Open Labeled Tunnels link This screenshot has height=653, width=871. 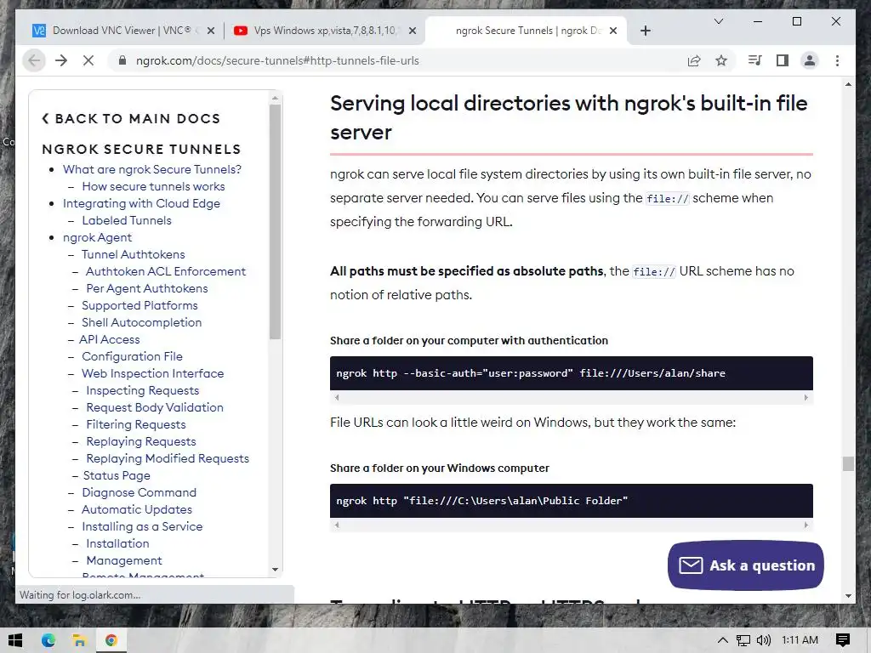[127, 220]
